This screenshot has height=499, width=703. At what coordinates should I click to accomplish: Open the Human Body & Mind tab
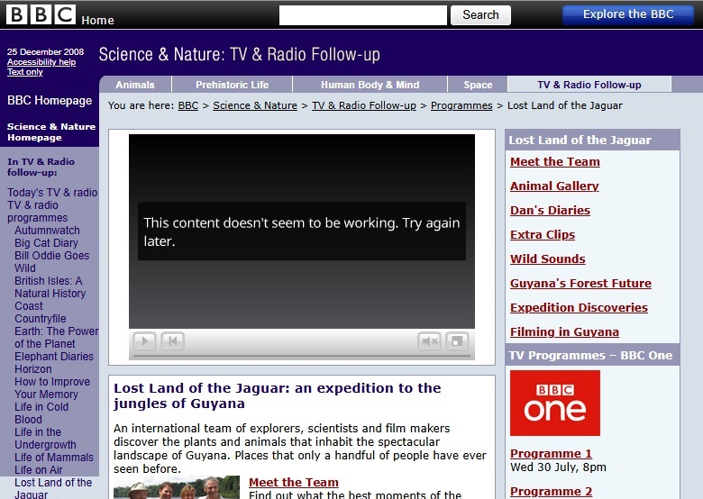click(x=370, y=85)
